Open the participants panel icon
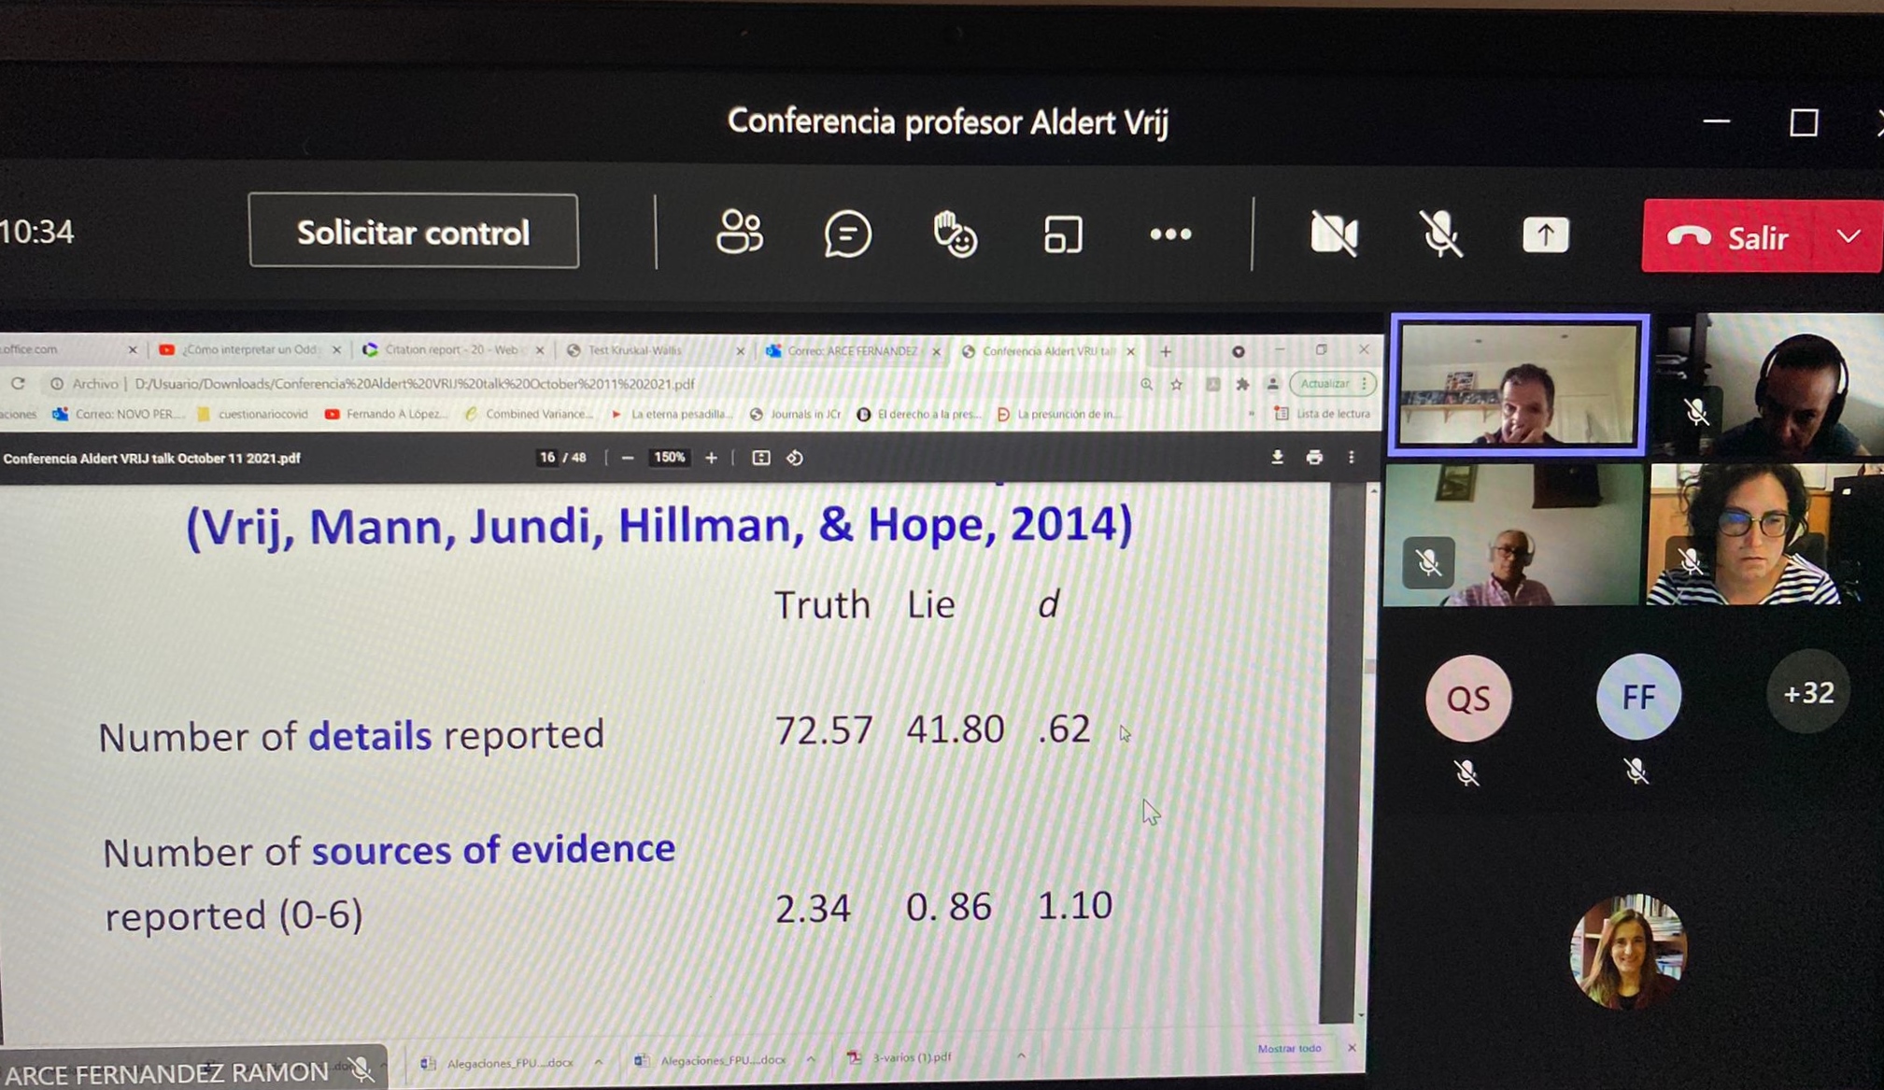The width and height of the screenshot is (1884, 1090). pos(739,234)
